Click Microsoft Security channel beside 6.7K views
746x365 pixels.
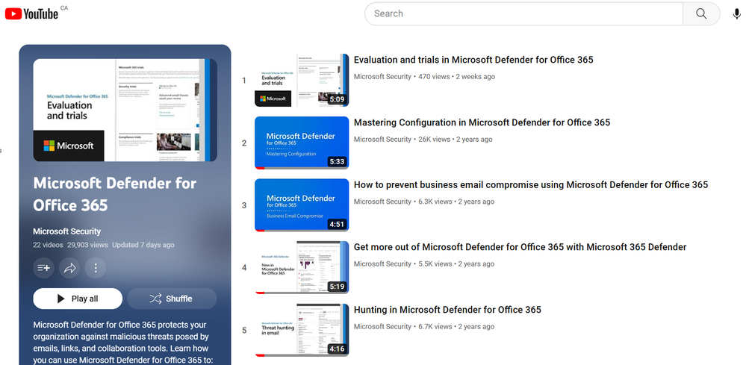382,326
